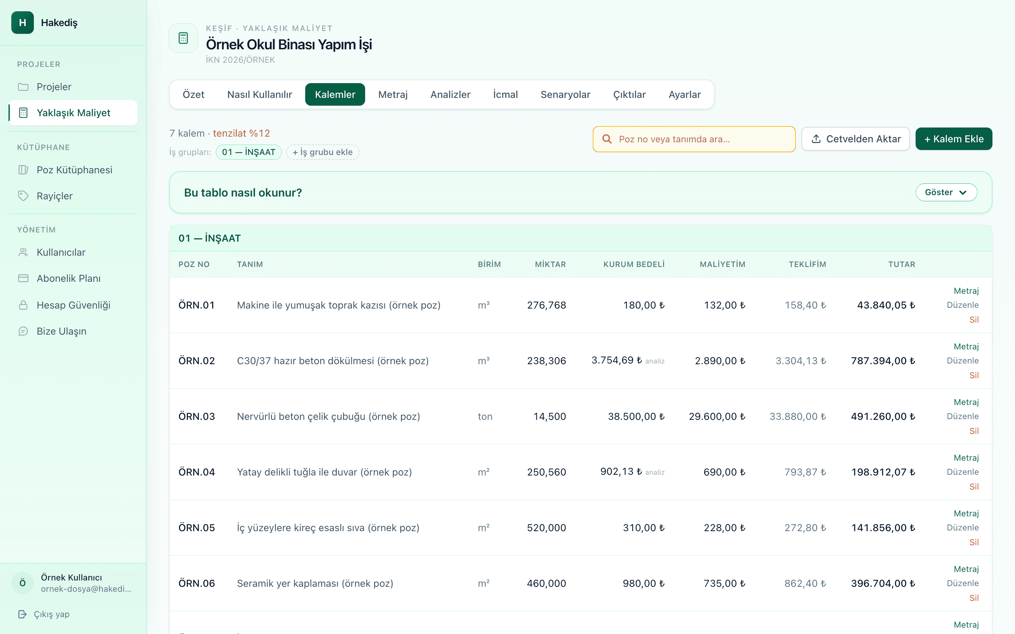Click Sil for ÖRN.06 row
Image resolution: width=1015 pixels, height=634 pixels.
coord(974,598)
